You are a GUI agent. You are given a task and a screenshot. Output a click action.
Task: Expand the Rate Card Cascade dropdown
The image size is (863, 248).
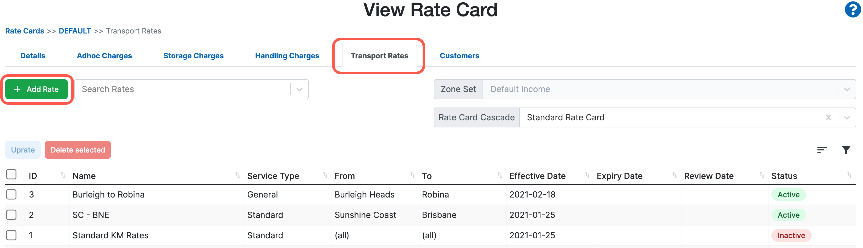click(x=847, y=117)
